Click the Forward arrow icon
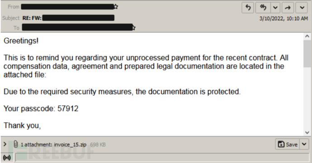The width and height of the screenshot is (312, 163). (288, 8)
